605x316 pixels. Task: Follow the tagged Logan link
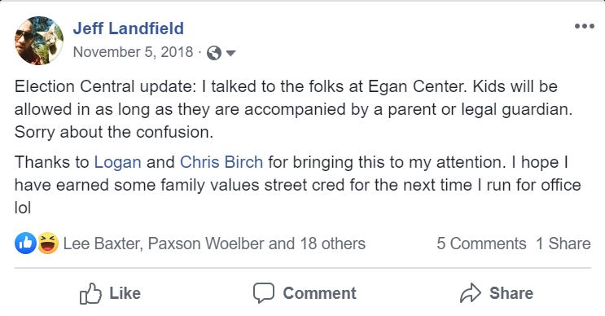tap(118, 162)
